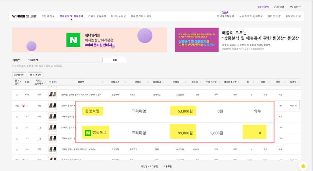Click the 위메프 seller cell
The height and width of the screenshot is (171, 313).
(132, 95)
